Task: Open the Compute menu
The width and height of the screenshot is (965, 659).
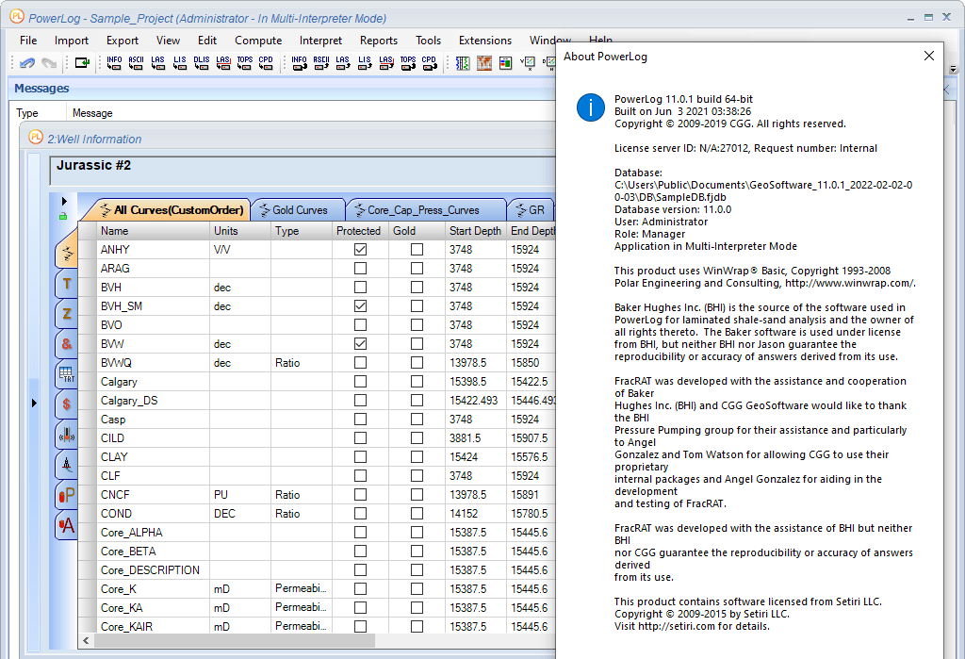Action: [258, 41]
